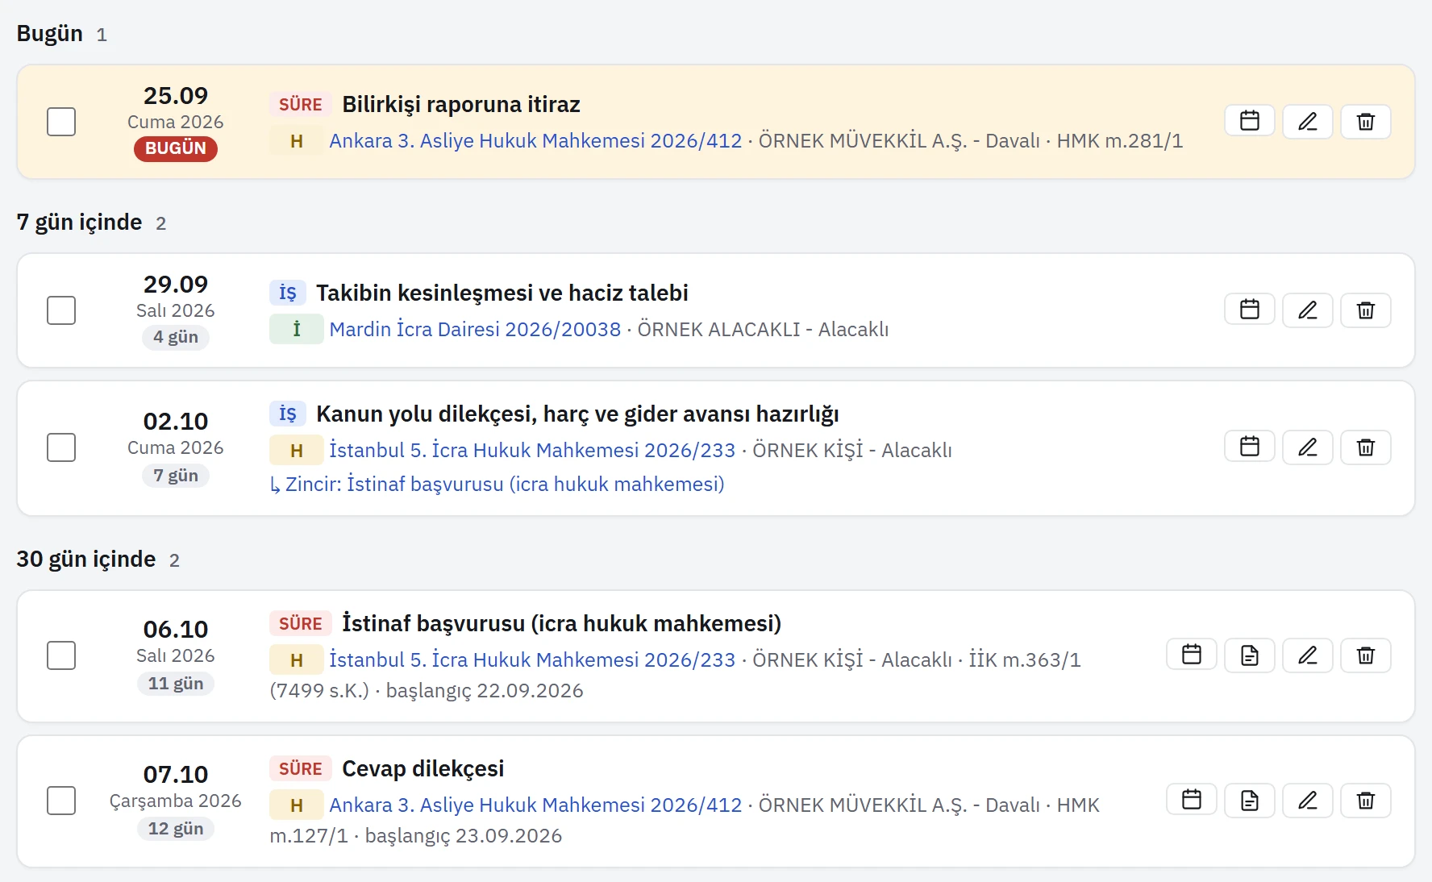The width and height of the screenshot is (1432, 882).
Task: Edit the İstinaf başvurusu deadline entry
Action: [1307, 655]
